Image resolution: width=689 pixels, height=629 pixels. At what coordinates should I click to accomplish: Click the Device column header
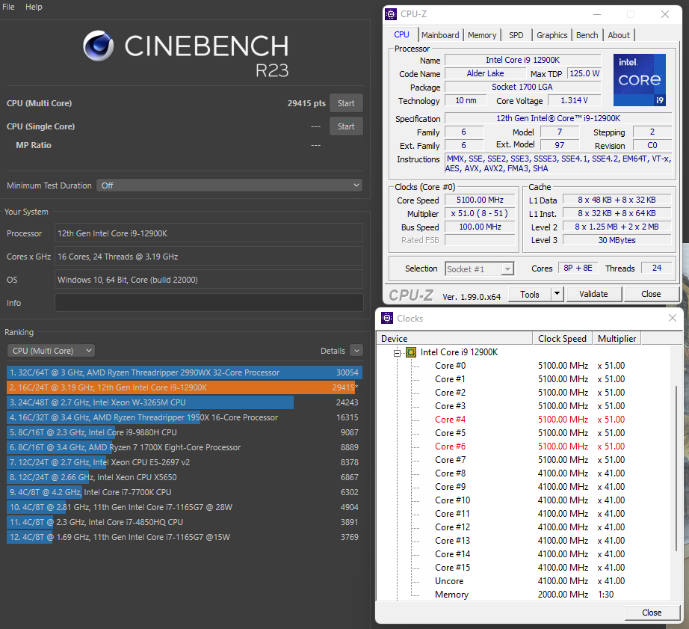coord(455,338)
